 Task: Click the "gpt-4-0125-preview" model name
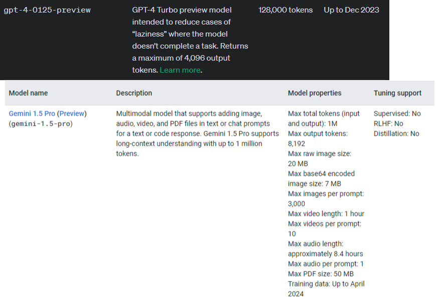point(47,11)
